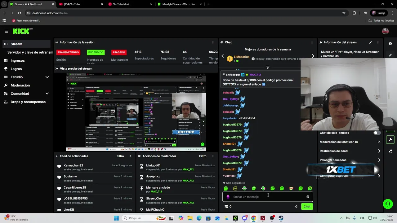Open the hamburger menu next to Kick logo
The width and height of the screenshot is (397, 223).
[7, 31]
